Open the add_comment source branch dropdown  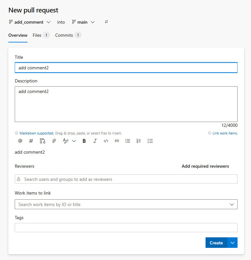coord(30,22)
